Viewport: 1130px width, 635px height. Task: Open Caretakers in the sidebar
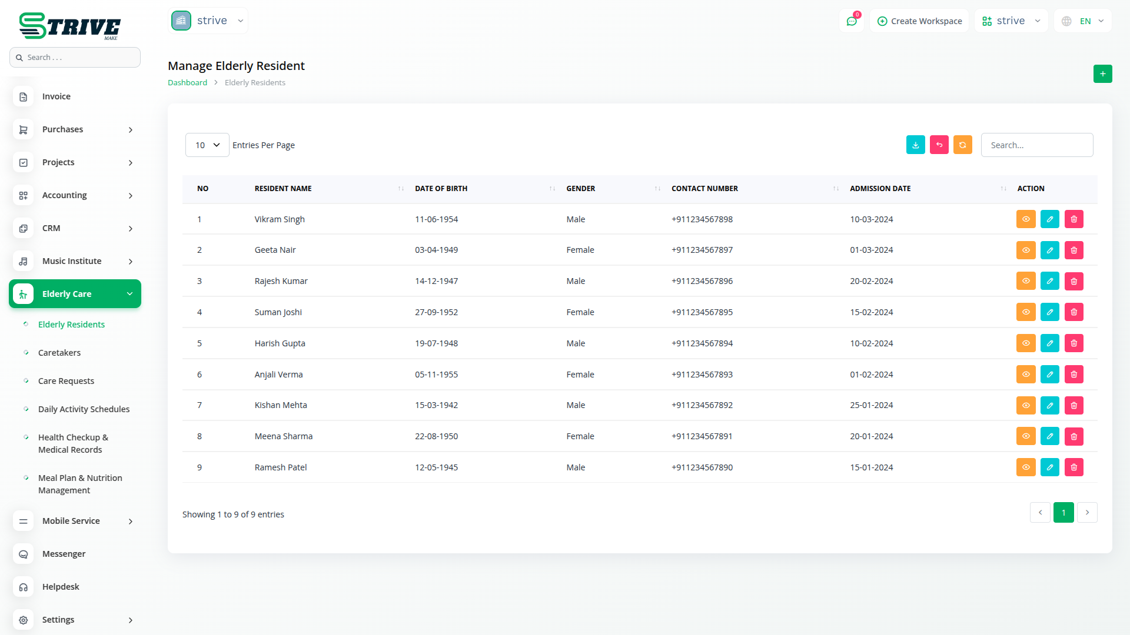click(59, 353)
